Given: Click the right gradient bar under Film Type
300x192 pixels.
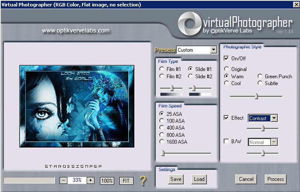Looking at the screenshot, I should pyautogui.click(x=200, y=94).
